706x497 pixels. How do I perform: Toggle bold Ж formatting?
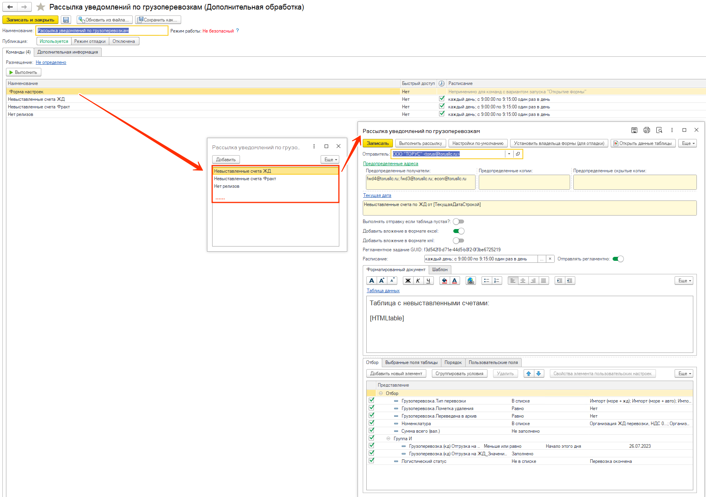408,281
